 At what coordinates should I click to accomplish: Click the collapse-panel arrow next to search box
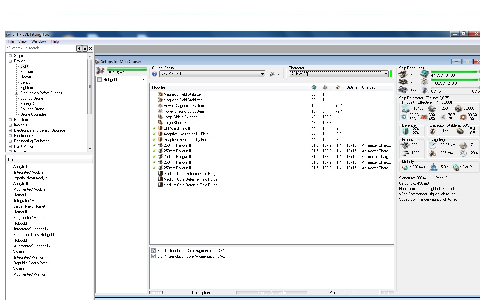pyautogui.click(x=79, y=48)
